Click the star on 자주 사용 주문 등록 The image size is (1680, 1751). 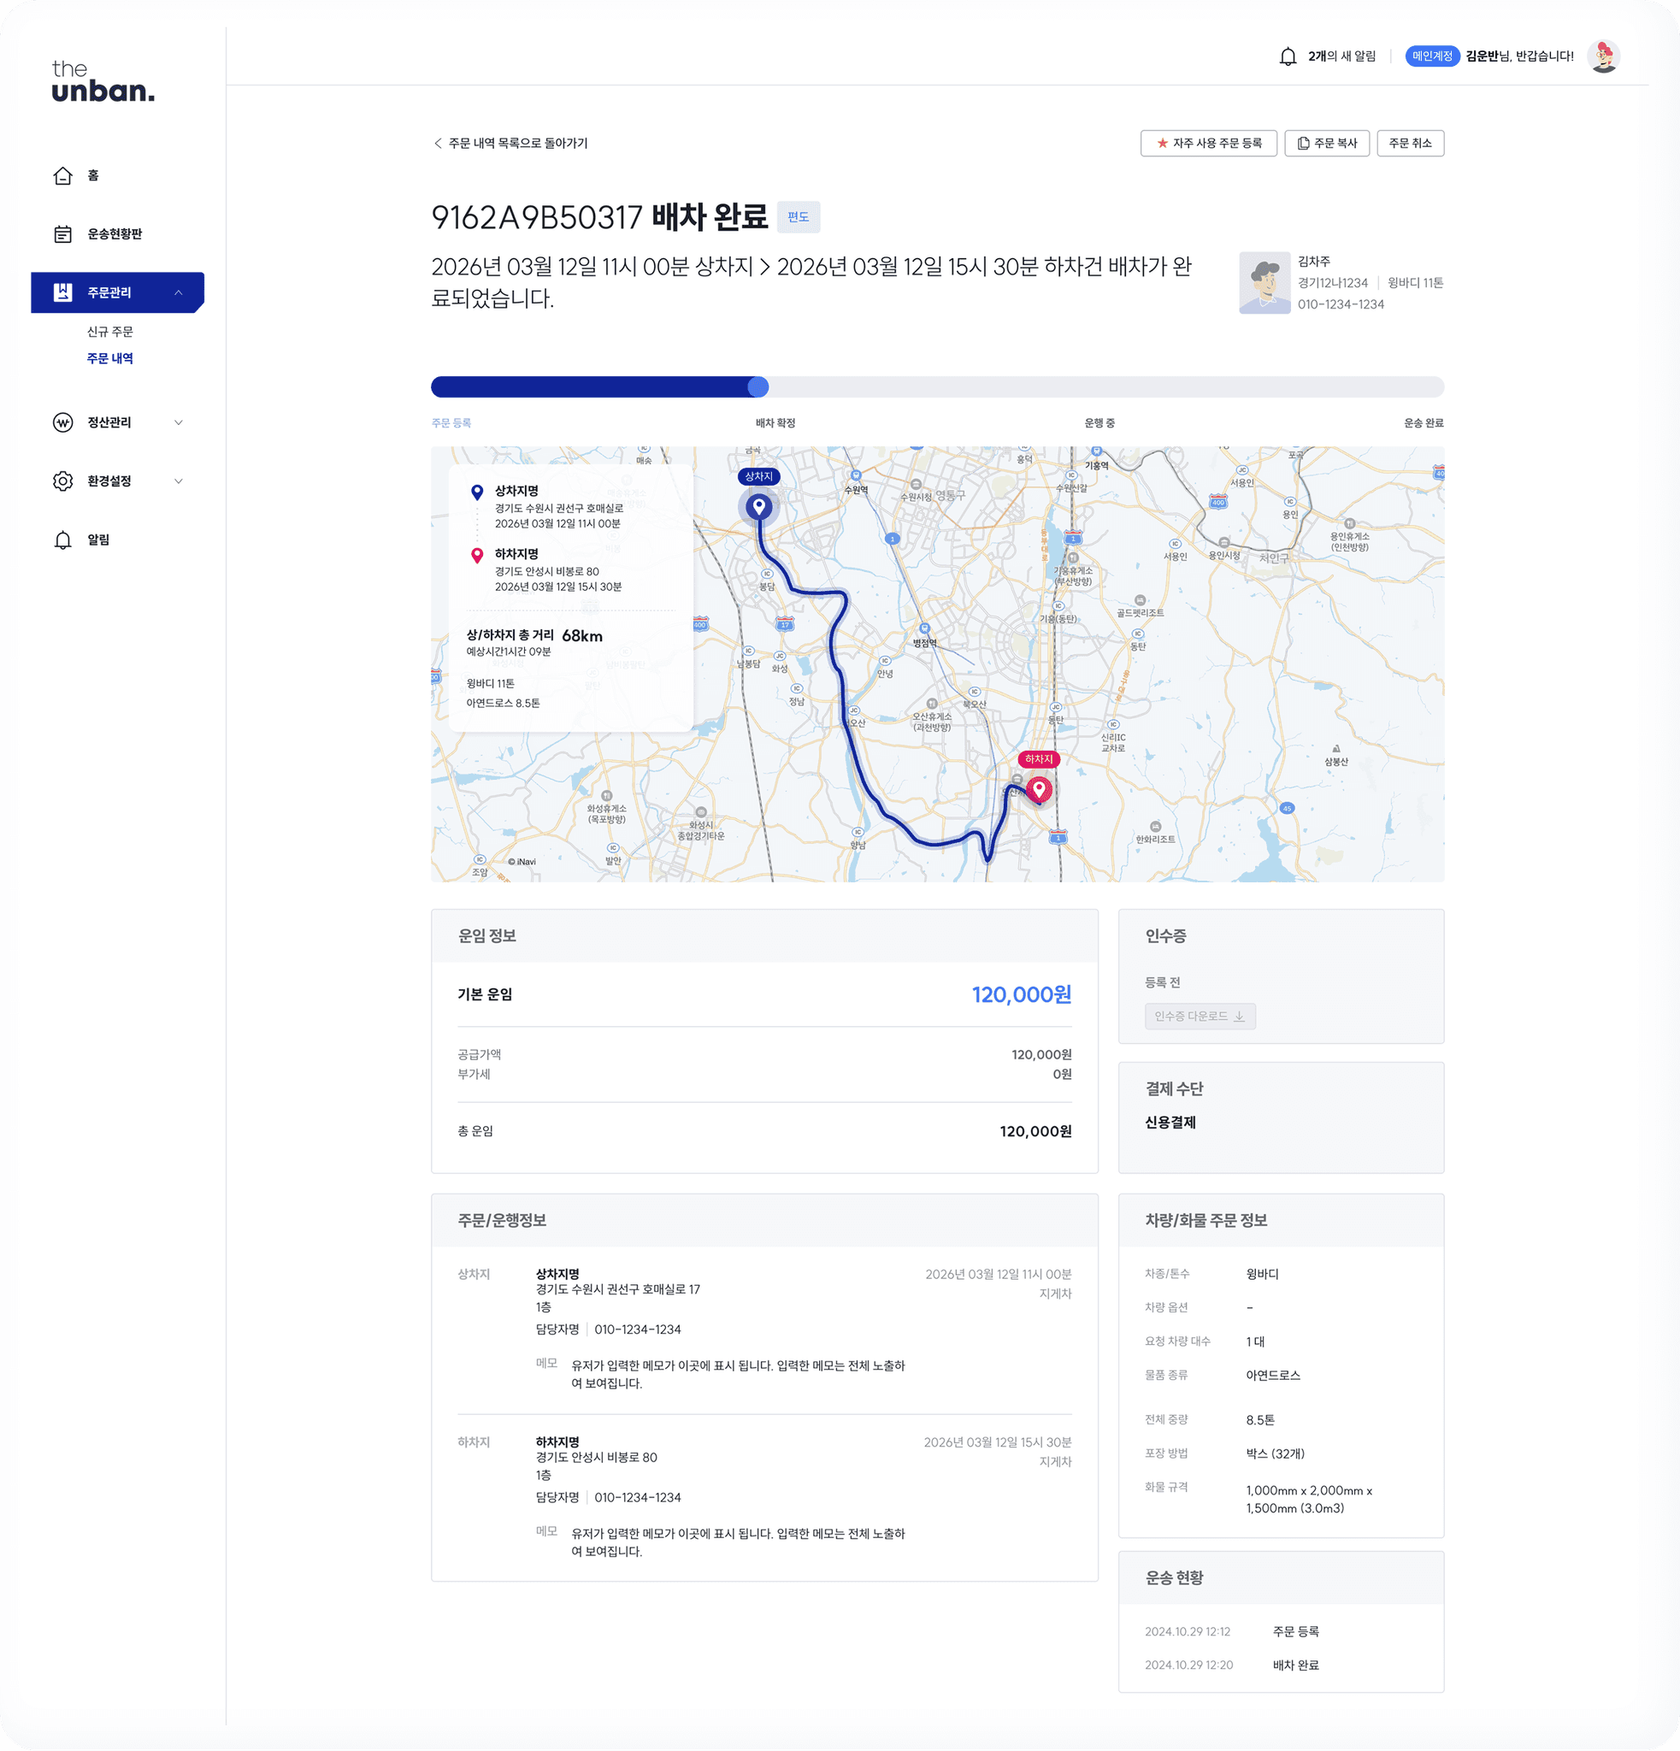tap(1161, 142)
